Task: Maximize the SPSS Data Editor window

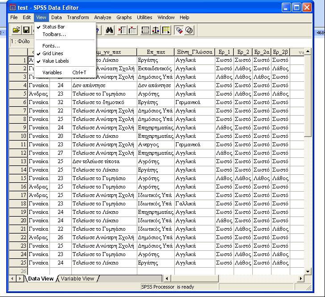Action: pos(296,8)
